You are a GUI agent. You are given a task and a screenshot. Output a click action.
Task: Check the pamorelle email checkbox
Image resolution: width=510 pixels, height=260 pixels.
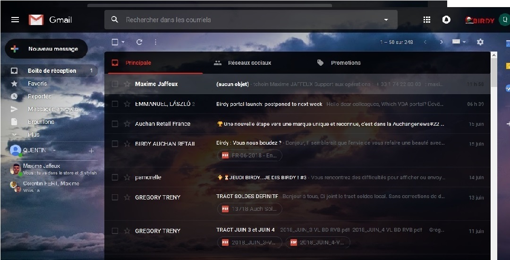click(x=115, y=177)
